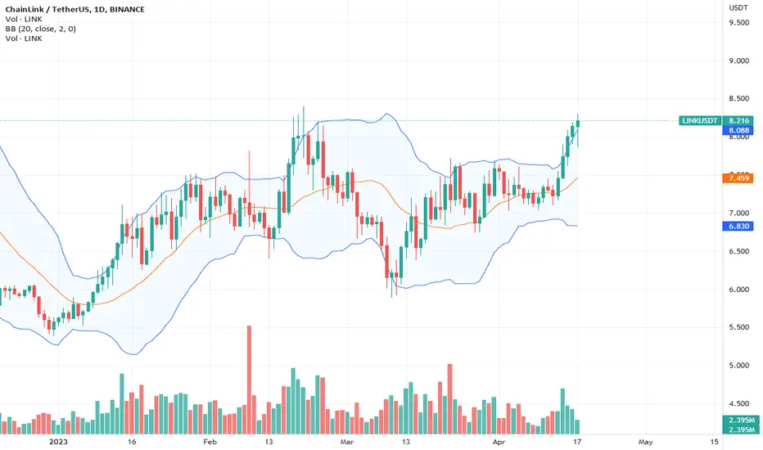Click the LINKUSDT green price label
The width and height of the screenshot is (763, 450).
coord(700,120)
